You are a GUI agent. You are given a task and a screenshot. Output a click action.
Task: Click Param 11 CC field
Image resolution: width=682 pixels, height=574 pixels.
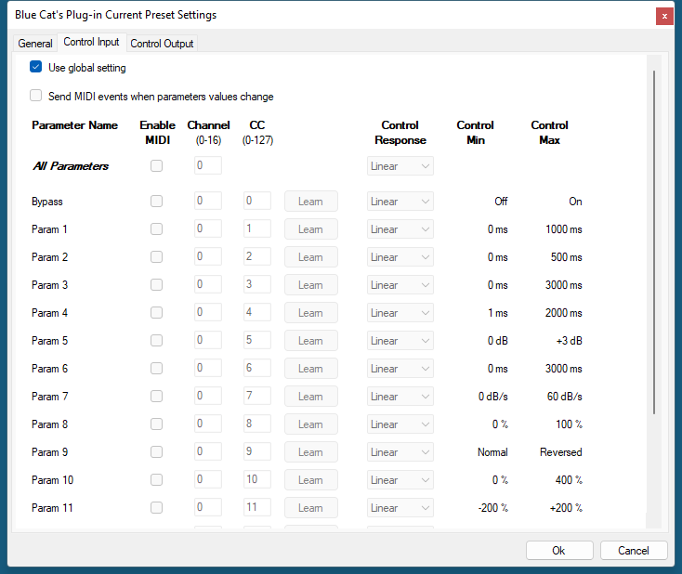pos(257,507)
